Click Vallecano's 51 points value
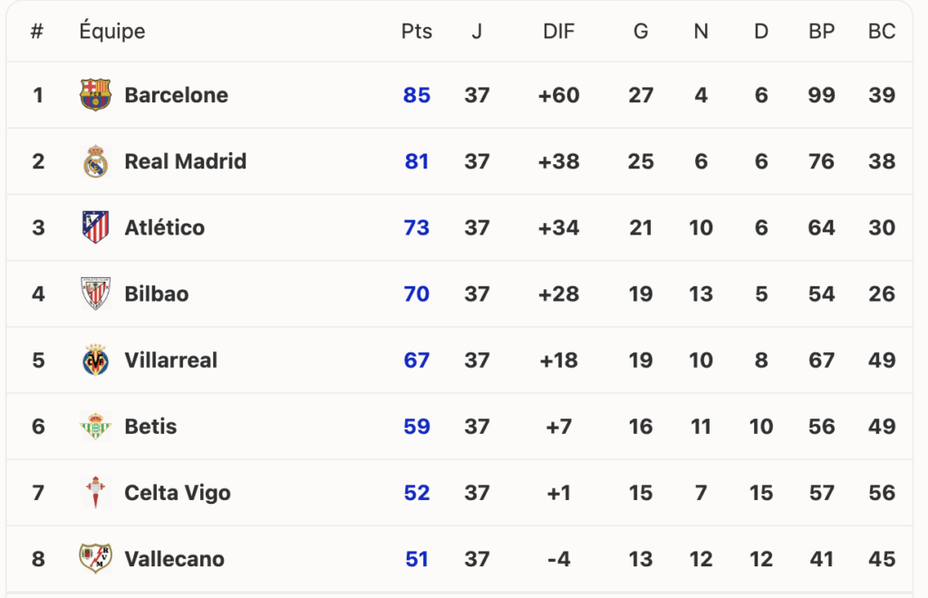928x598 pixels. [417, 558]
